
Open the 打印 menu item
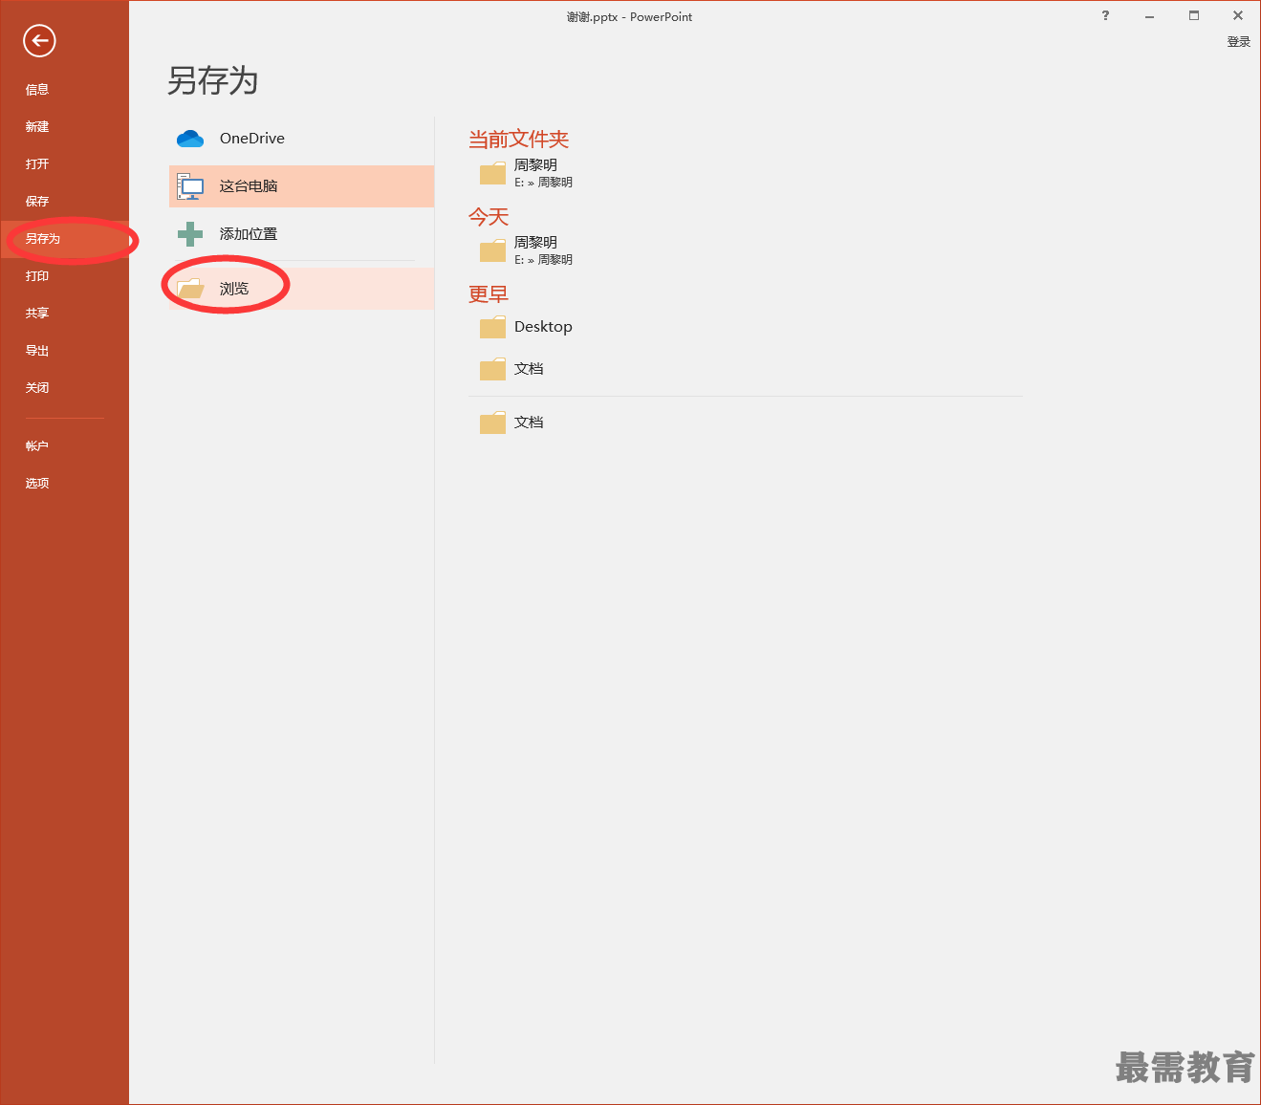pos(65,276)
